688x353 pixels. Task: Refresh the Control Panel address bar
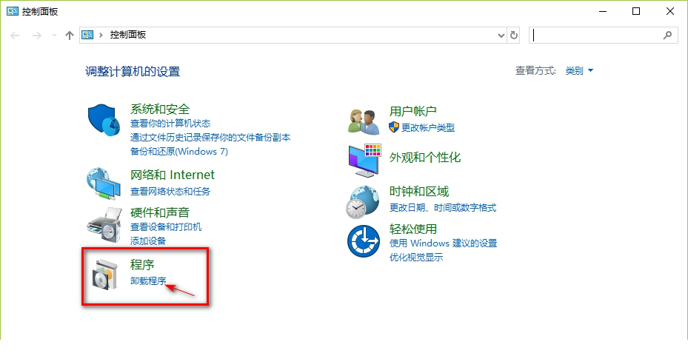(x=514, y=36)
